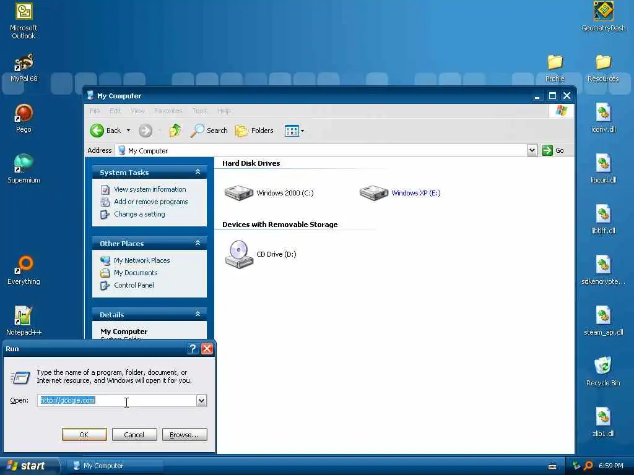634x475 pixels.
Task: Click the on-screen keyboard tray icon
Action: tap(552, 466)
